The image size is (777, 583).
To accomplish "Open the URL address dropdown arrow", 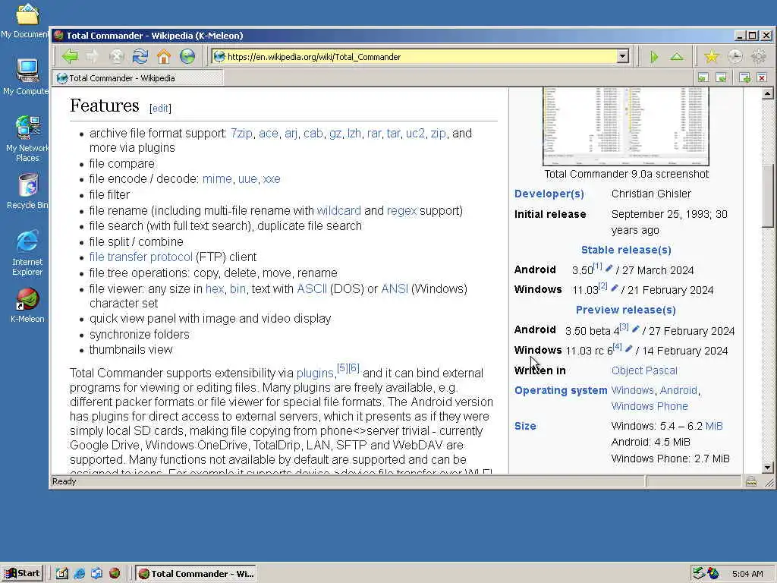I will coord(623,56).
